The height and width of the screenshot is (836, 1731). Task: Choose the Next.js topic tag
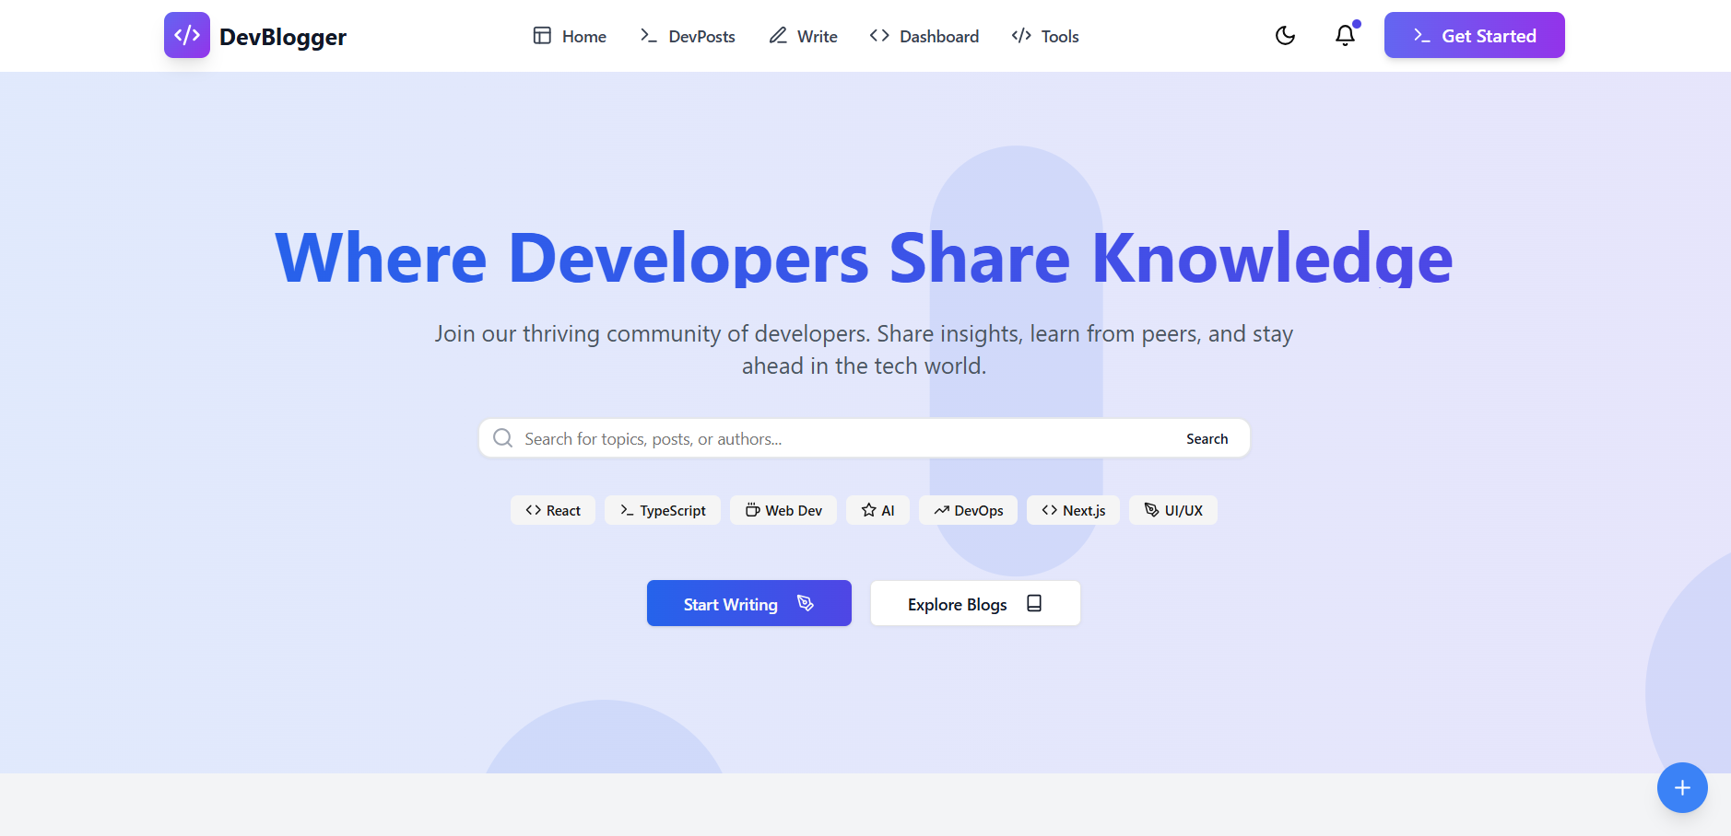tap(1073, 510)
